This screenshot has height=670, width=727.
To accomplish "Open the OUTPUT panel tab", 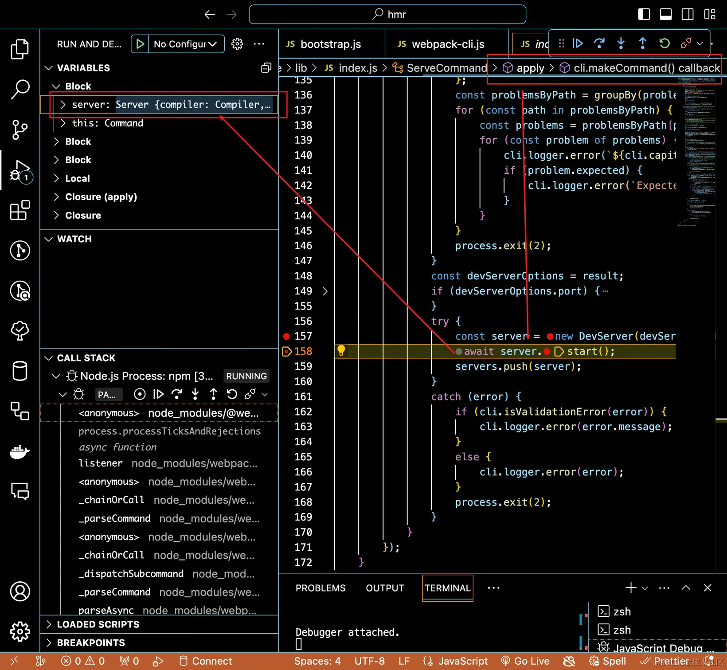I will point(385,588).
